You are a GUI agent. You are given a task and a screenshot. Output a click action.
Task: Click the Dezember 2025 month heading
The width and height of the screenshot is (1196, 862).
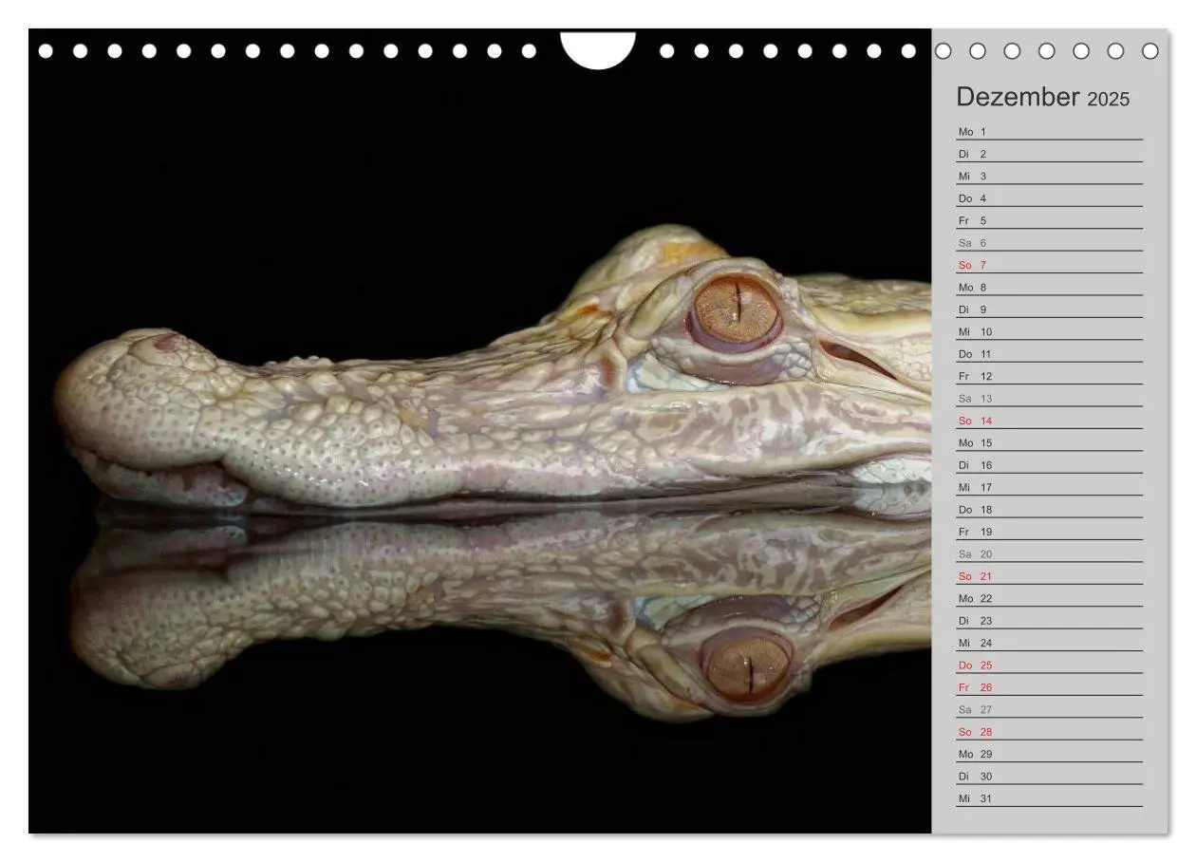1042,97
